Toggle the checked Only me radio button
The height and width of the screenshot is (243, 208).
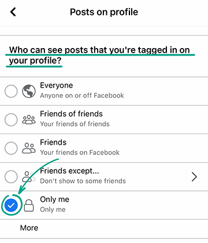(x=11, y=205)
